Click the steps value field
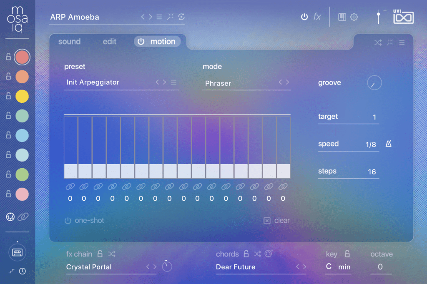The image size is (427, 284). tap(372, 172)
